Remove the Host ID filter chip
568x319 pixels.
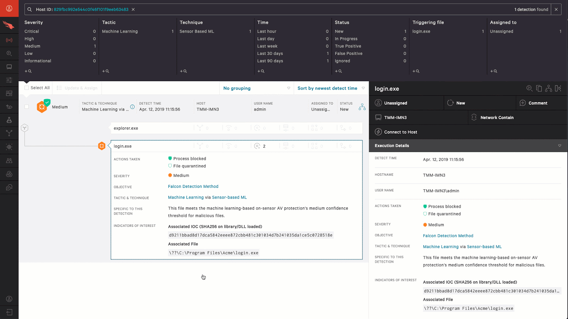click(133, 10)
